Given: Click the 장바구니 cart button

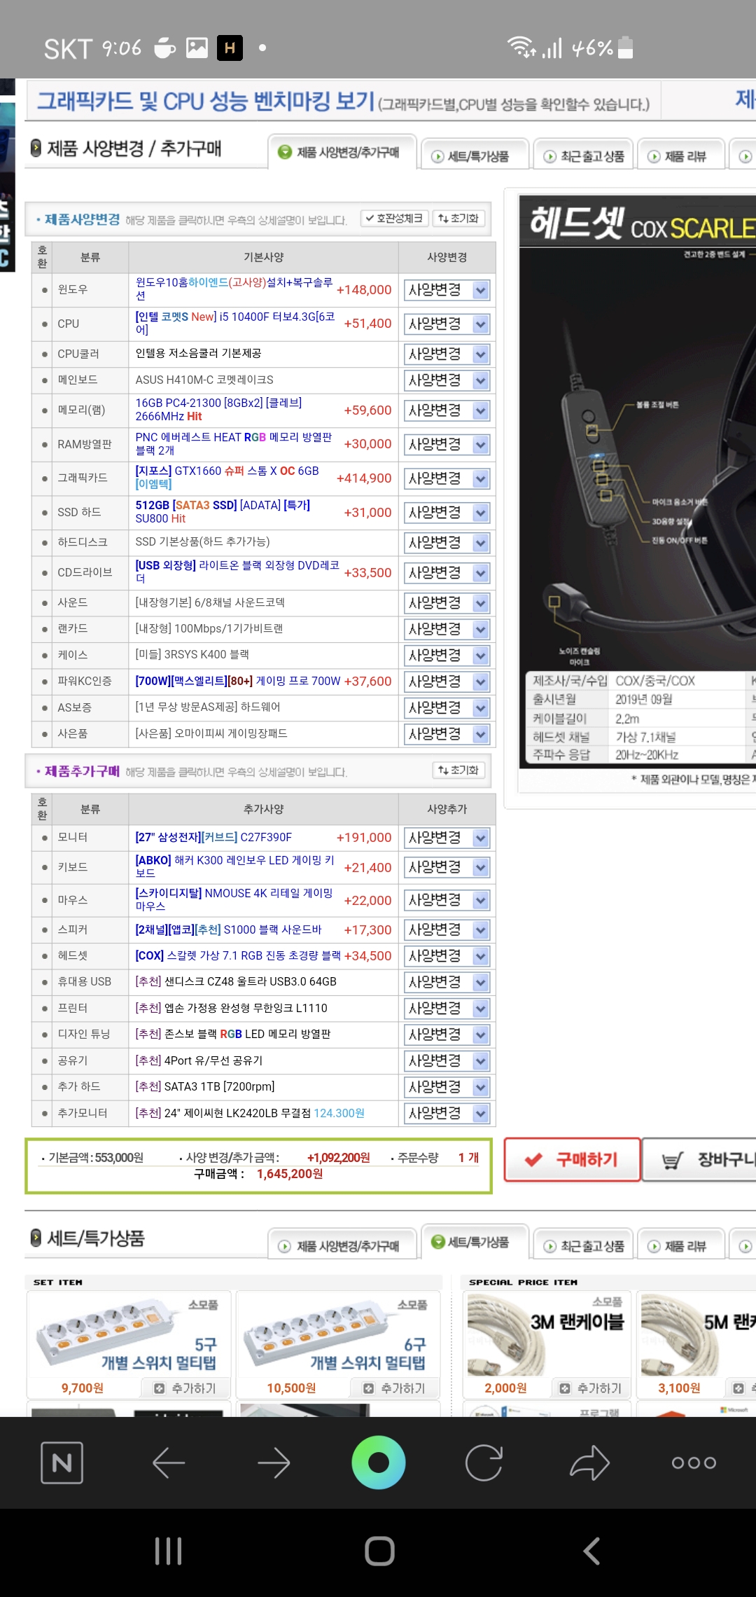Looking at the screenshot, I should click(x=700, y=1160).
